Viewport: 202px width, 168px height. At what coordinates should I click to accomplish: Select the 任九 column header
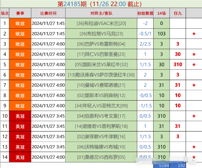[178, 13]
